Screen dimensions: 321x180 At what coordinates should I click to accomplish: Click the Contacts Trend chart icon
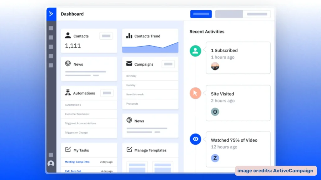click(x=129, y=36)
